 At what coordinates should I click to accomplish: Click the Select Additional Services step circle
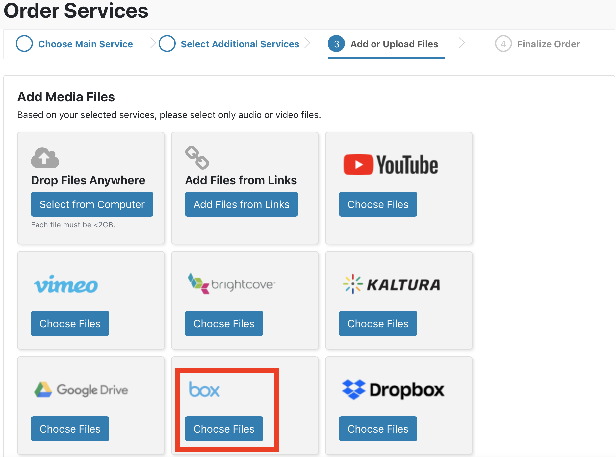167,43
